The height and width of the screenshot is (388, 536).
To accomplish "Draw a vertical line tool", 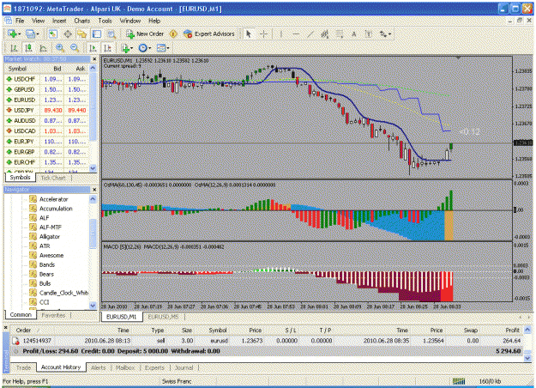I will point(281,33).
